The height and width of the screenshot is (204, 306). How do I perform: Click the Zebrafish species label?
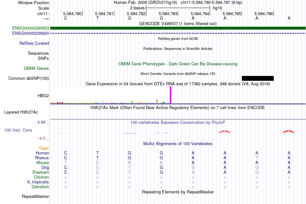[40, 187]
